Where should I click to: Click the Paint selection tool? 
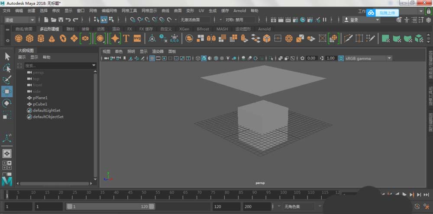point(7,80)
